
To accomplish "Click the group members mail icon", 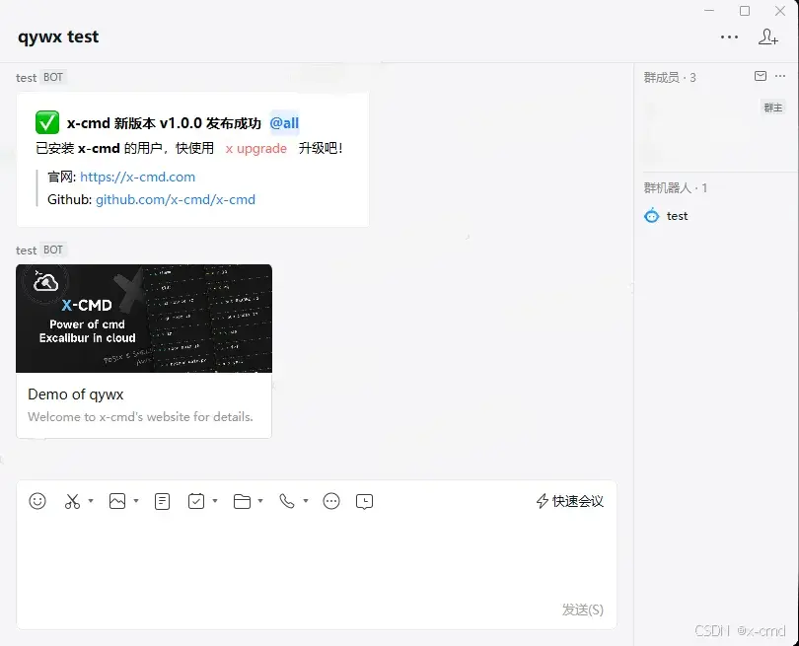I will click(761, 76).
